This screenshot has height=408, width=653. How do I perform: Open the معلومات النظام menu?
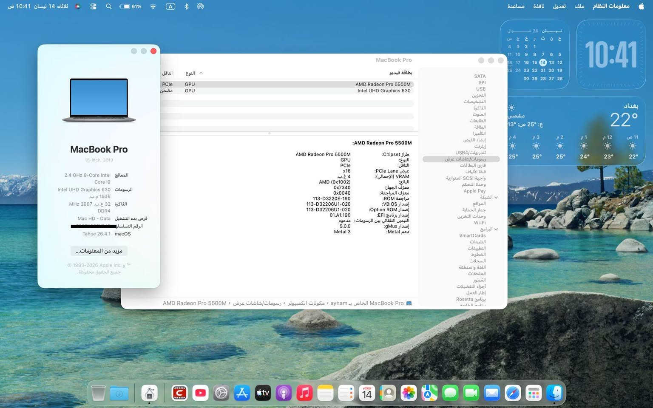[x=611, y=6]
